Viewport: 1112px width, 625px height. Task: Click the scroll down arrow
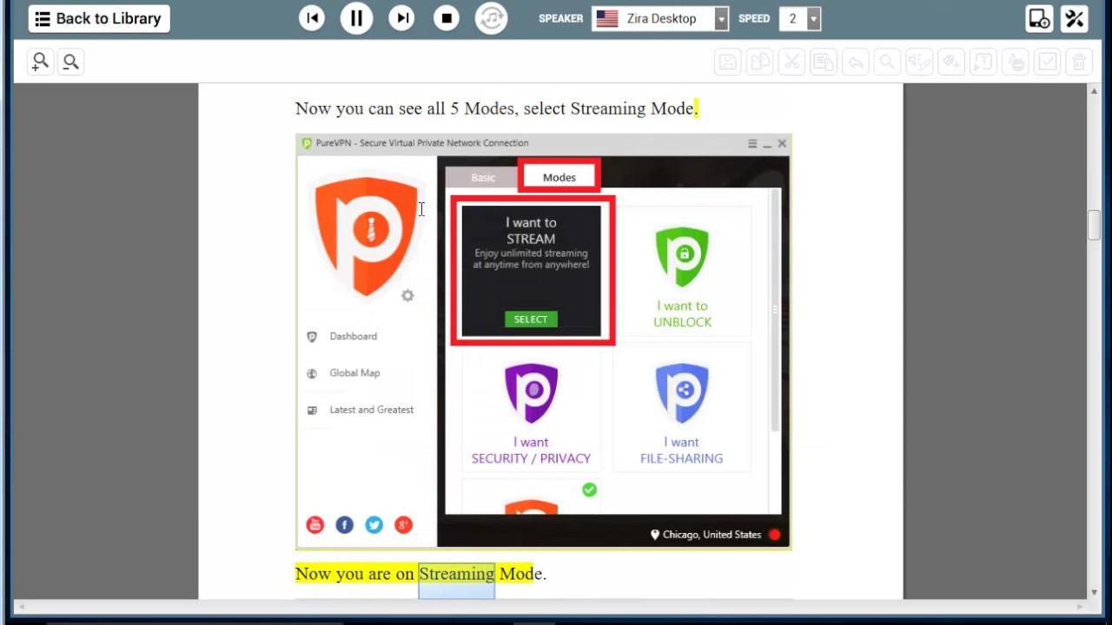1095,592
